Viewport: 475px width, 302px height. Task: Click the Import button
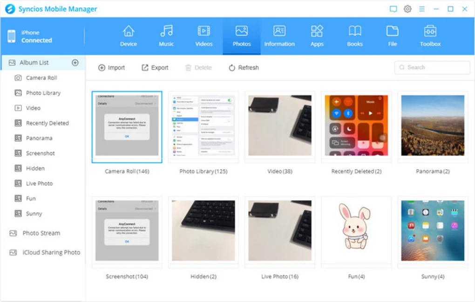[x=111, y=68]
